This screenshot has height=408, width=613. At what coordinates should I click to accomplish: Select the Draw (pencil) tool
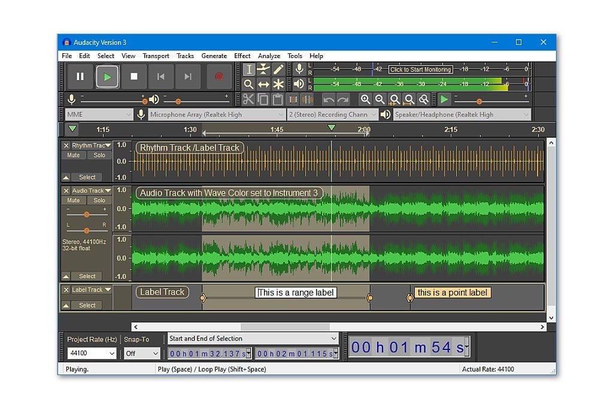tap(278, 69)
